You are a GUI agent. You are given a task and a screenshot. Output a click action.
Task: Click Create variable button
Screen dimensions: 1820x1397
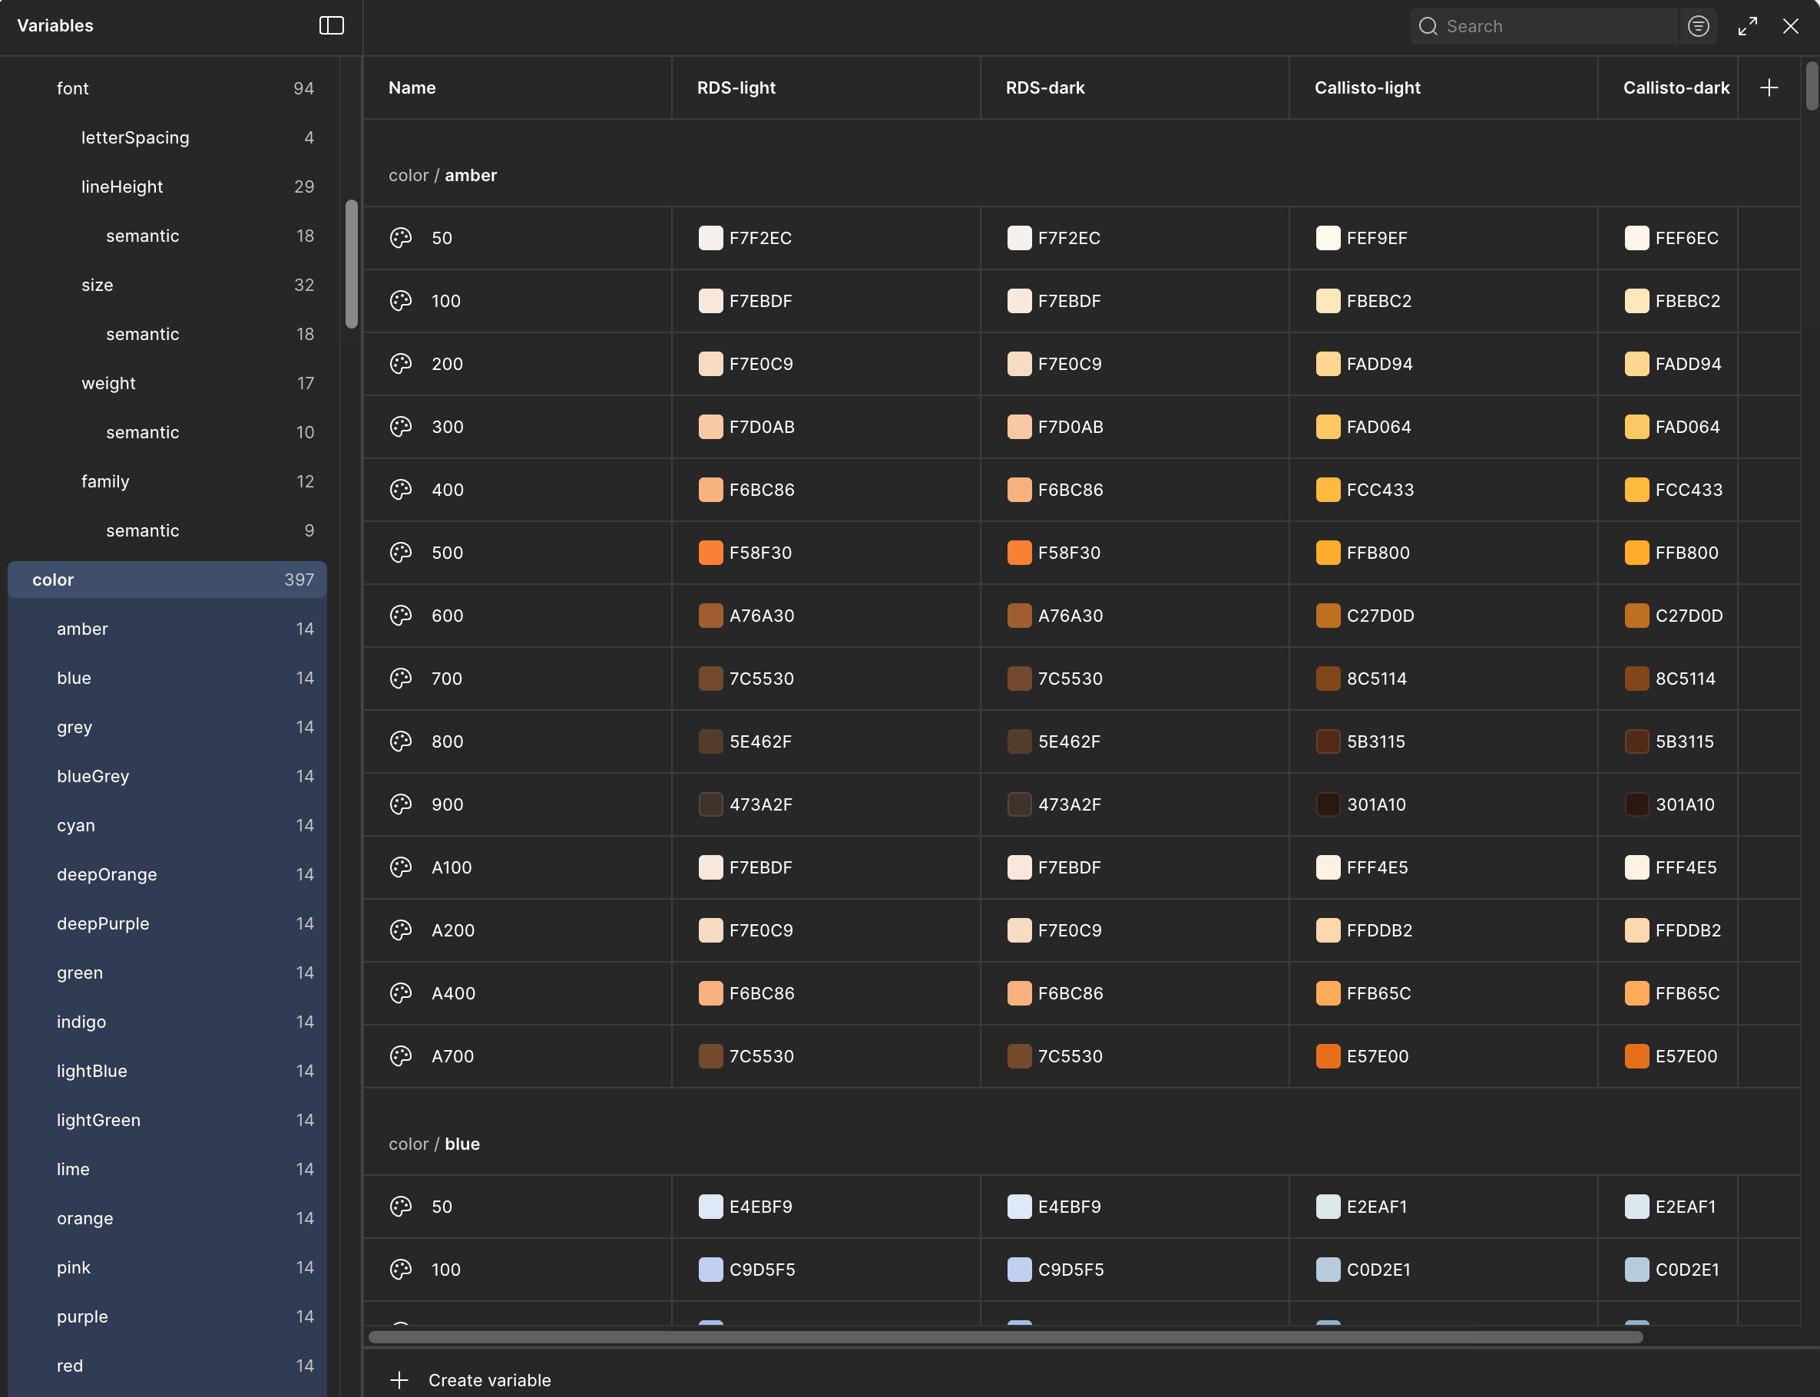pos(489,1380)
